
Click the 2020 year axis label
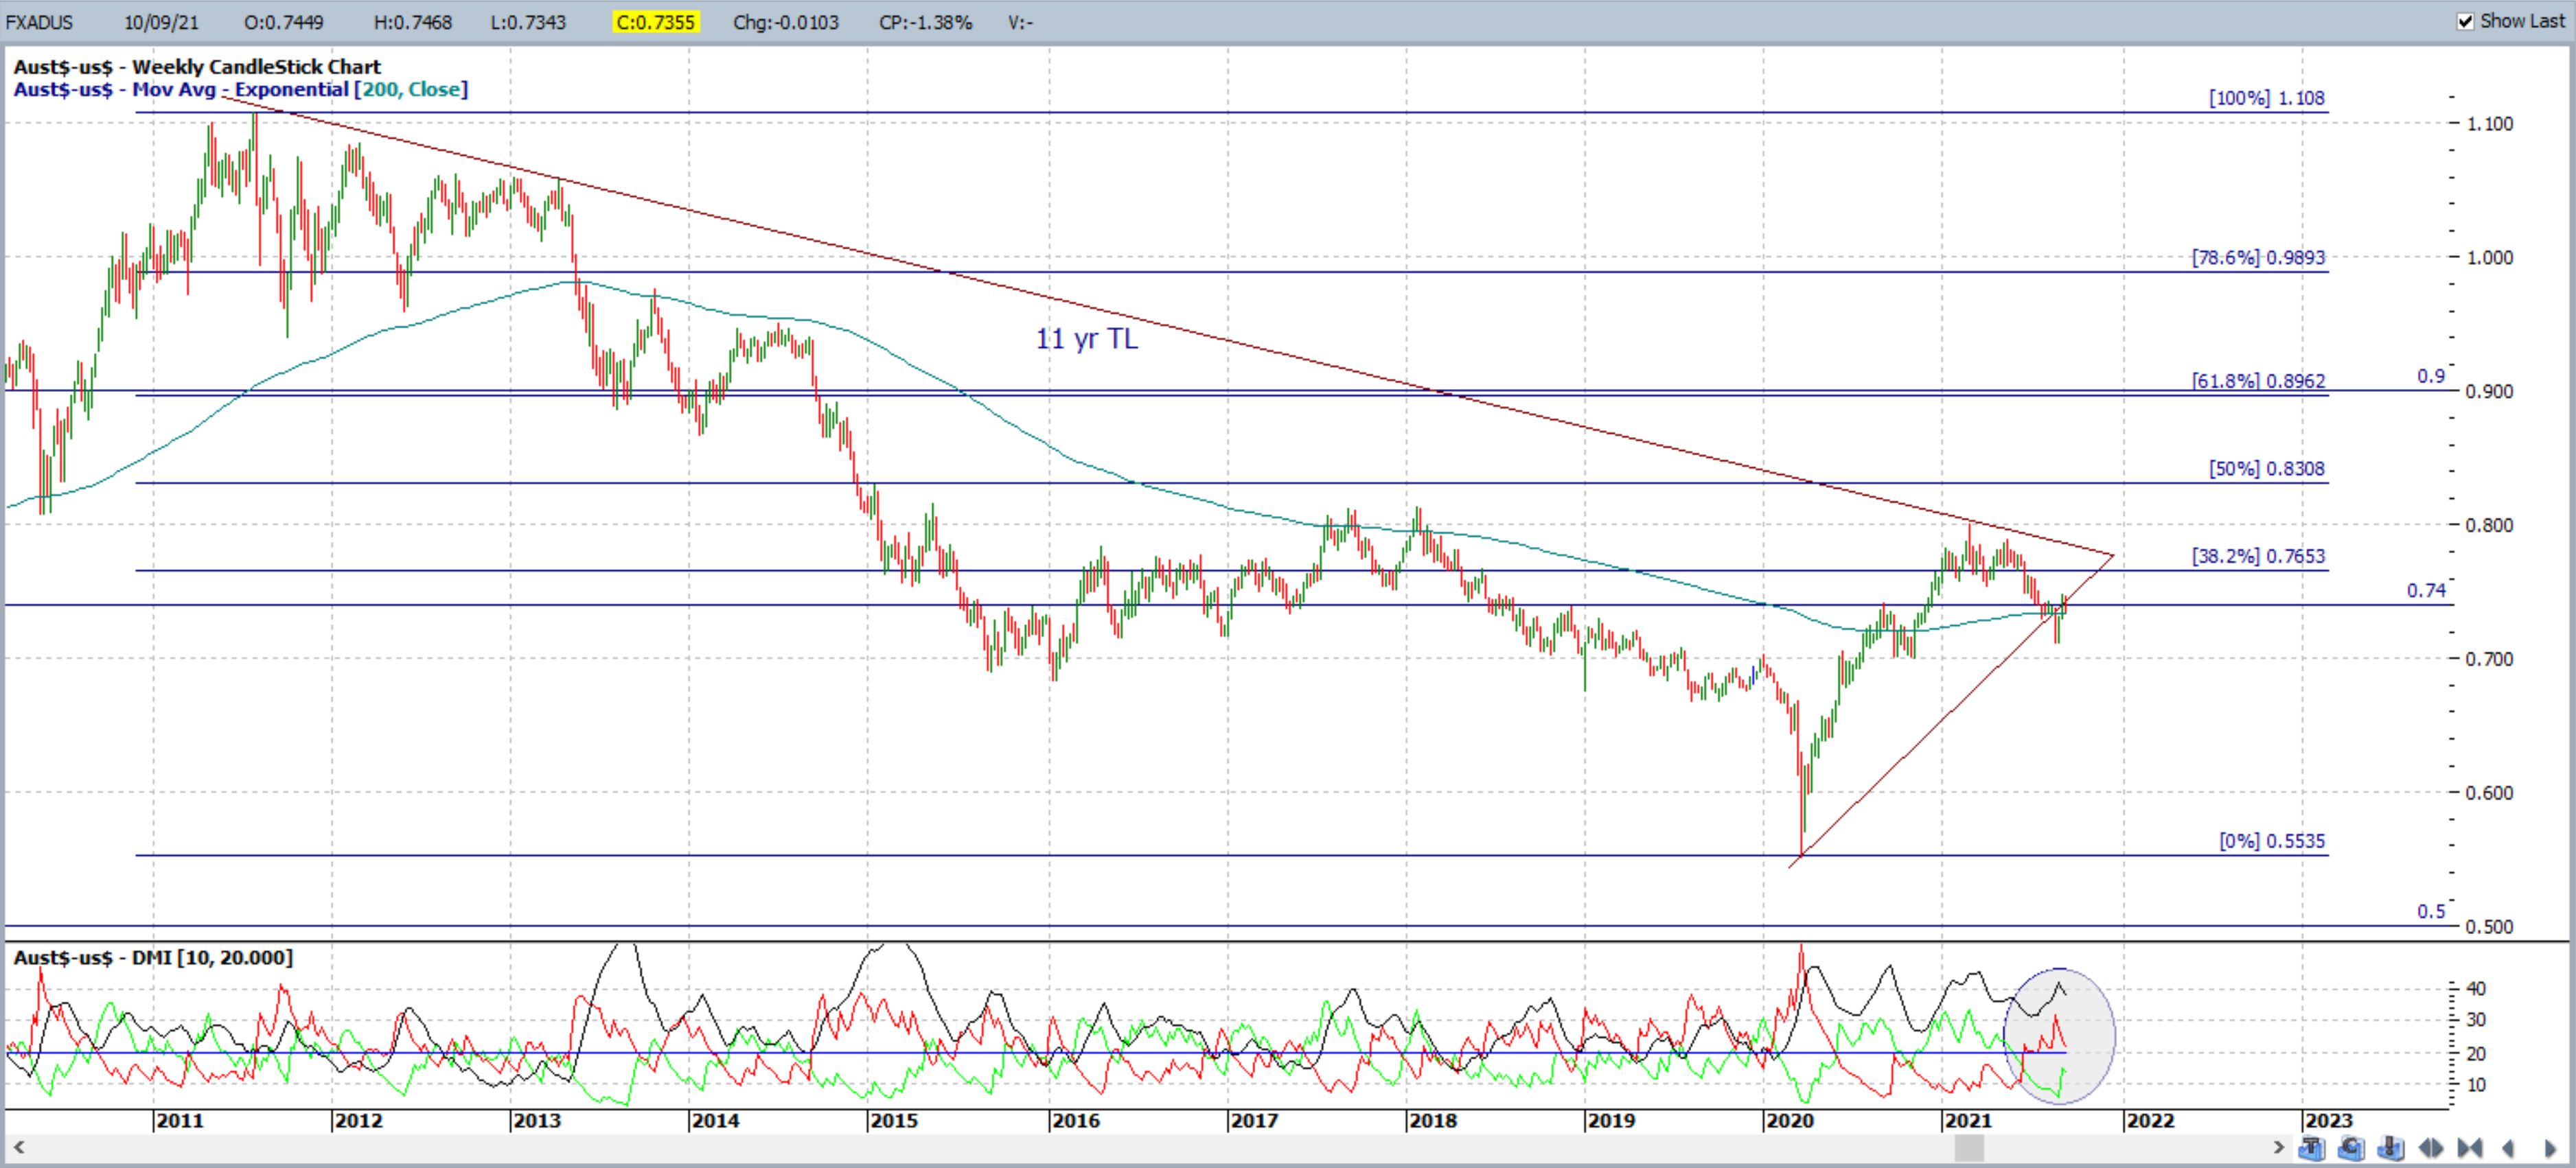1790,1121
